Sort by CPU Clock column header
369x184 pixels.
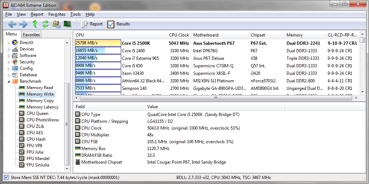pyautogui.click(x=178, y=35)
